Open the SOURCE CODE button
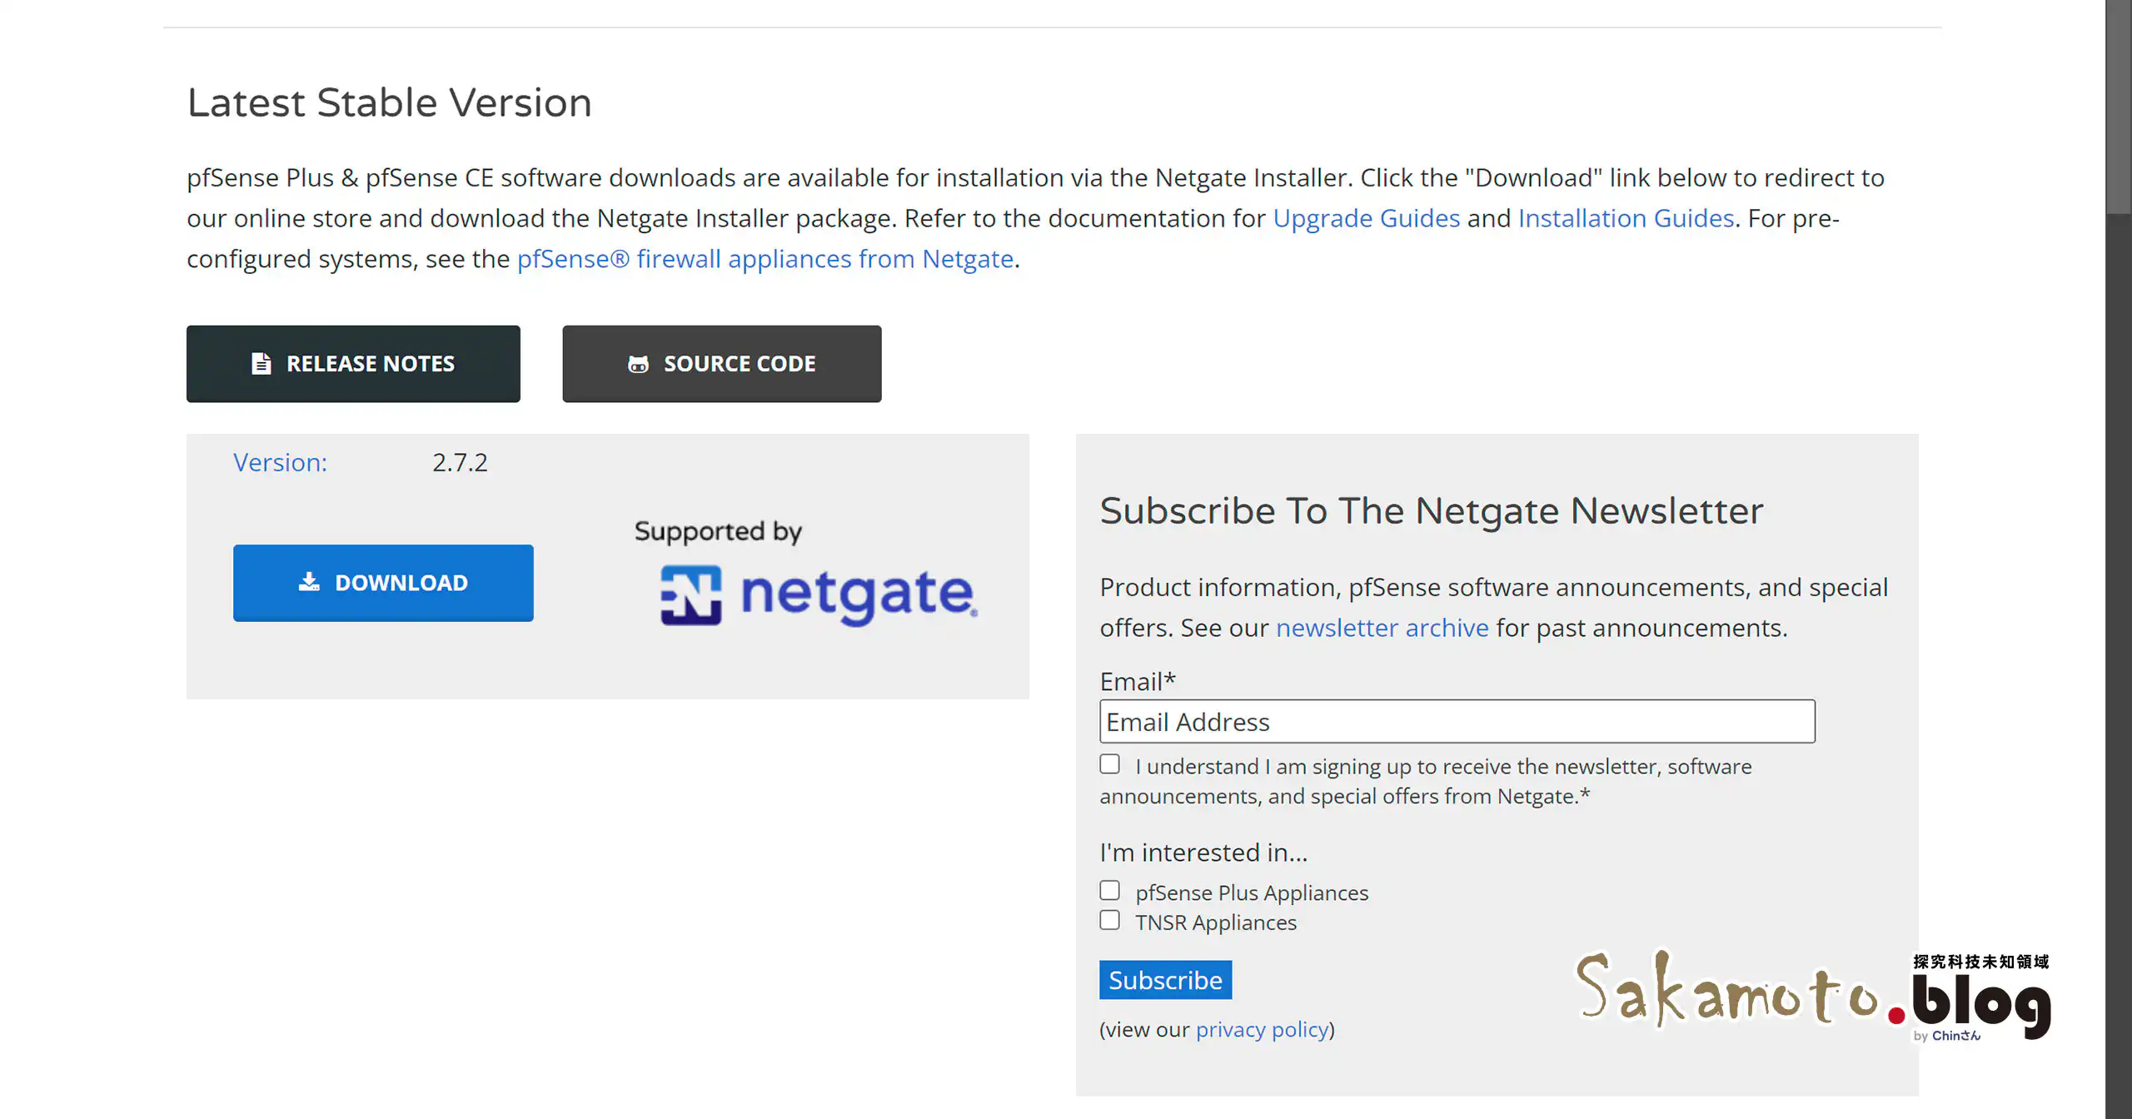2132x1119 pixels. 721,364
